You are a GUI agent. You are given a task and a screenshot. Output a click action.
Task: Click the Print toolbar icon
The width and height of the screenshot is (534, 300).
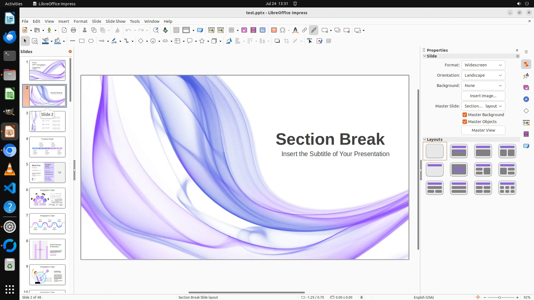[73, 30]
